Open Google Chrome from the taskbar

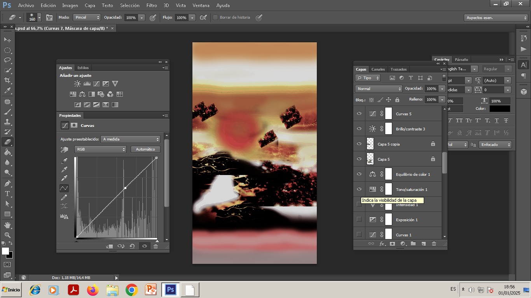pos(132,290)
